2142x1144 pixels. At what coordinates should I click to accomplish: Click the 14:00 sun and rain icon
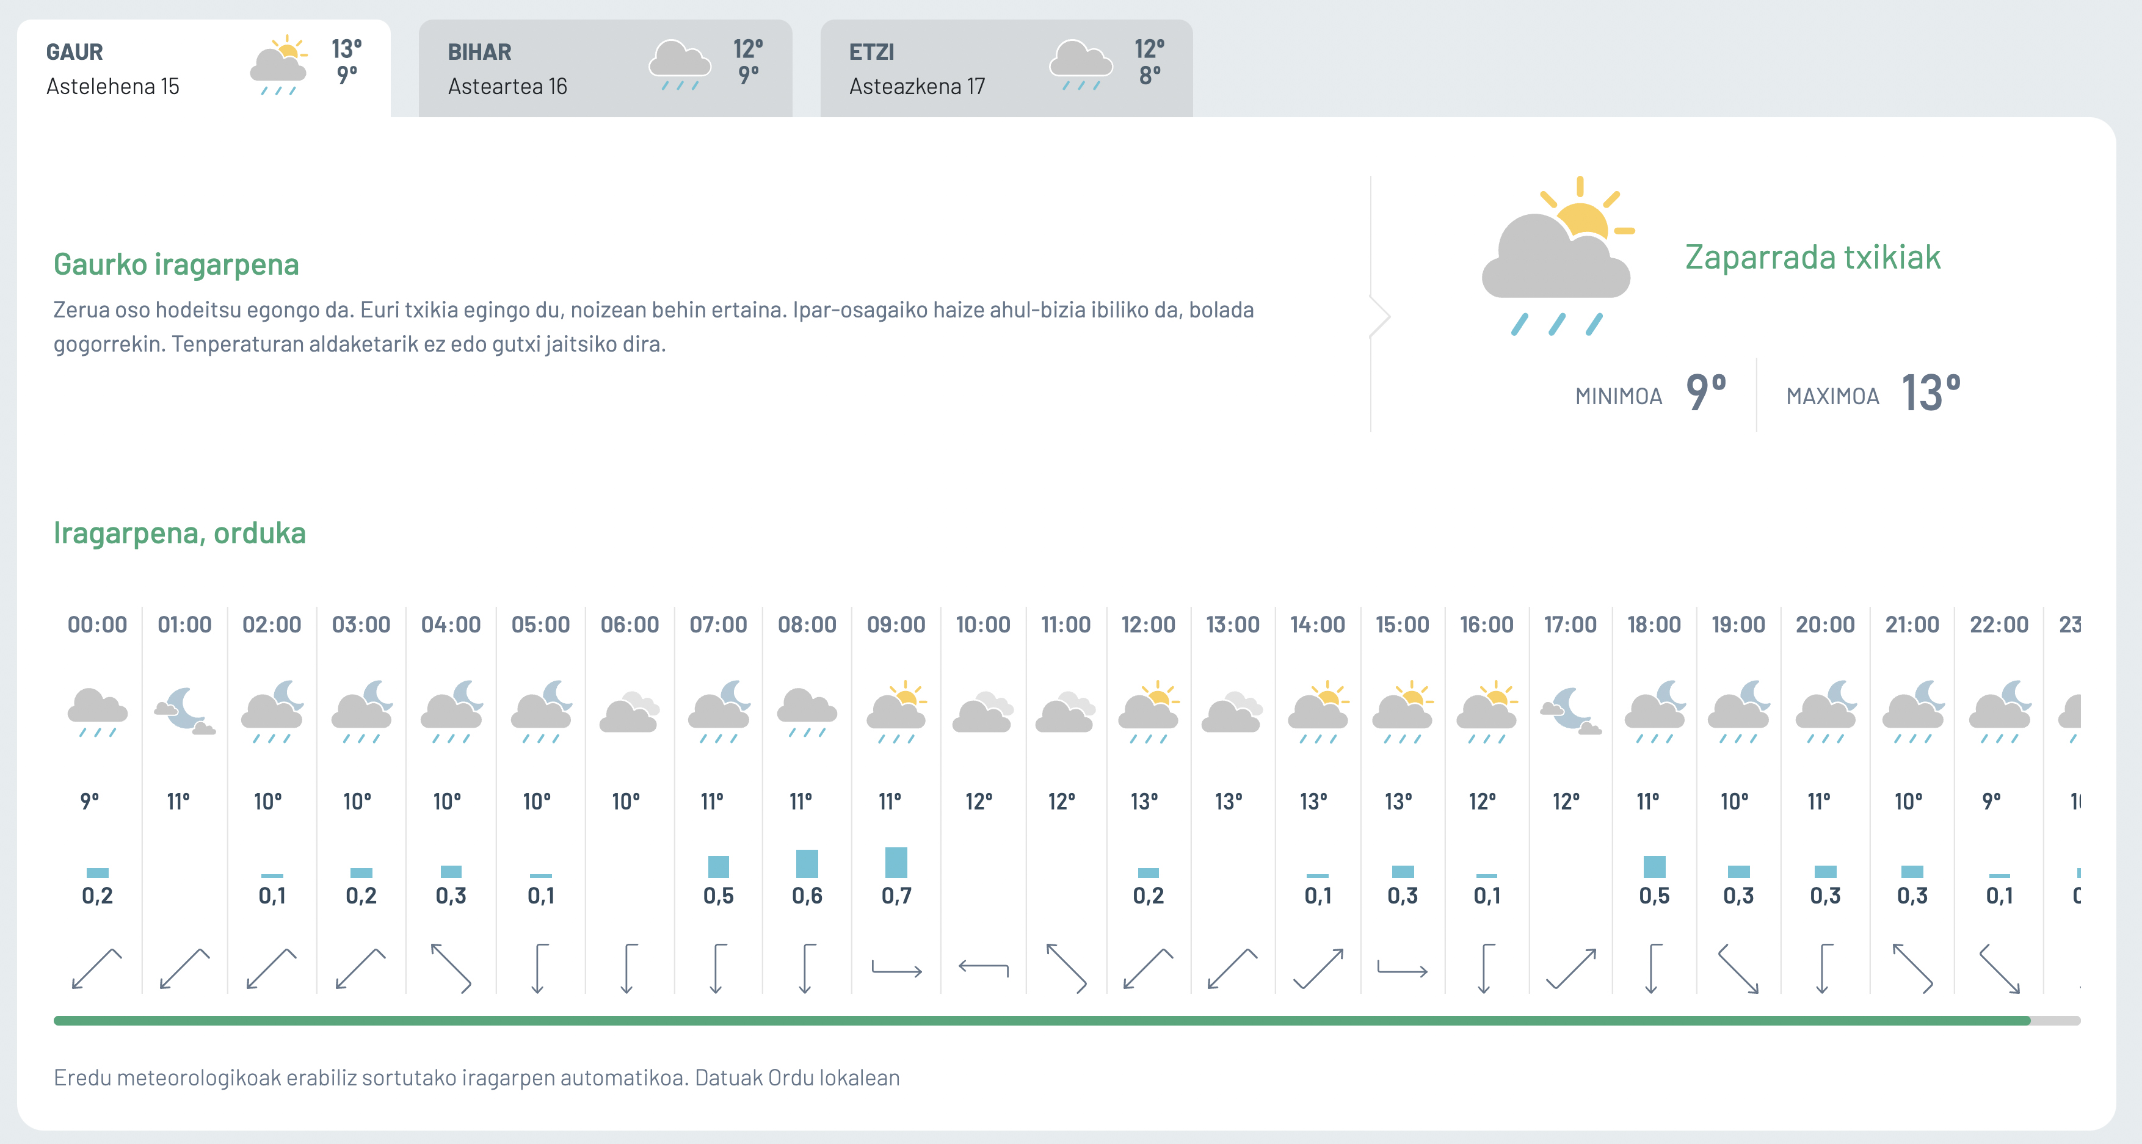1318,712
